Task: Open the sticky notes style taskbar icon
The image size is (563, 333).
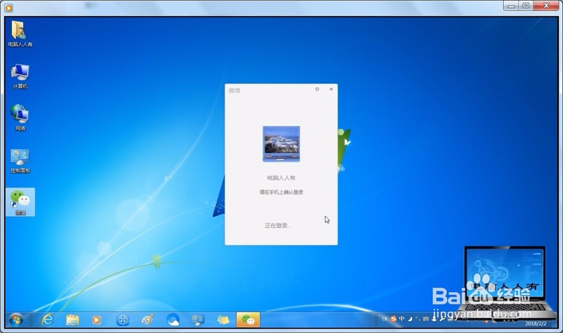Action: coord(222,319)
